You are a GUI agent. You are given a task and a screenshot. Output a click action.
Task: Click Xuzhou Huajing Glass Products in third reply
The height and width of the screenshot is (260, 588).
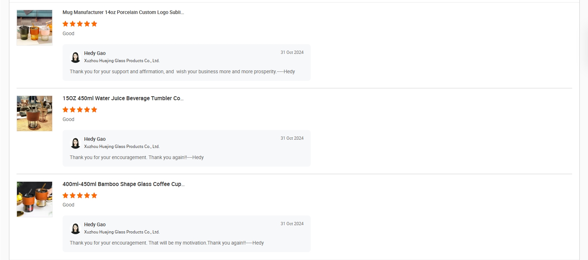(x=122, y=232)
